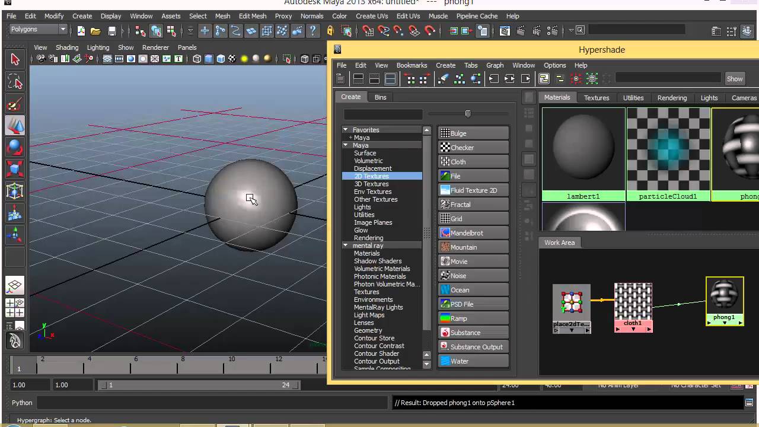759x427 pixels.
Task: Click the lock selection icon
Action: point(330,31)
